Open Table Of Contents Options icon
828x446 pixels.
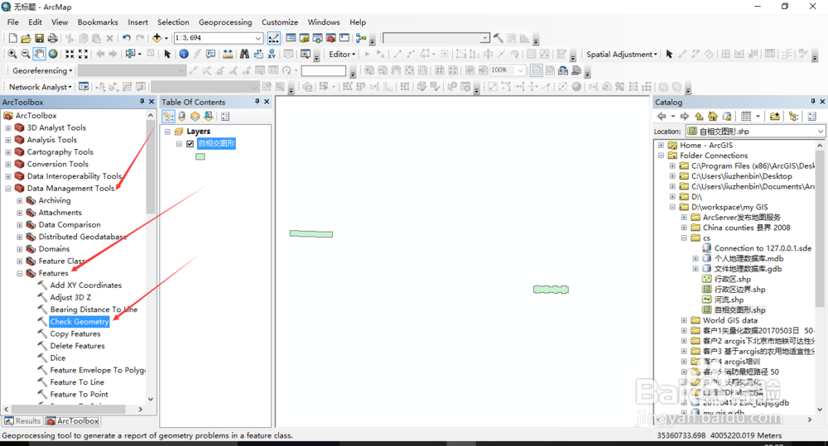pyautogui.click(x=225, y=116)
